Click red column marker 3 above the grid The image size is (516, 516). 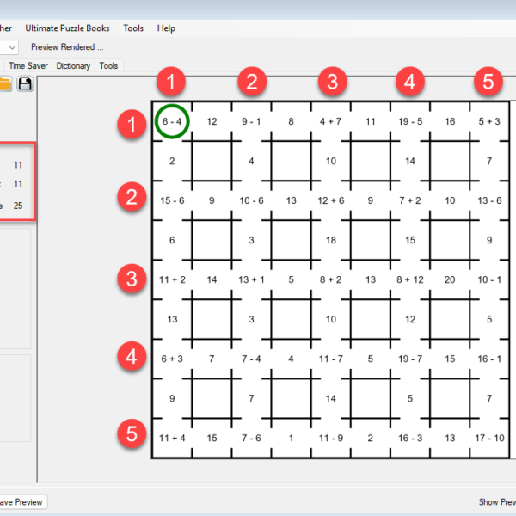coord(330,83)
